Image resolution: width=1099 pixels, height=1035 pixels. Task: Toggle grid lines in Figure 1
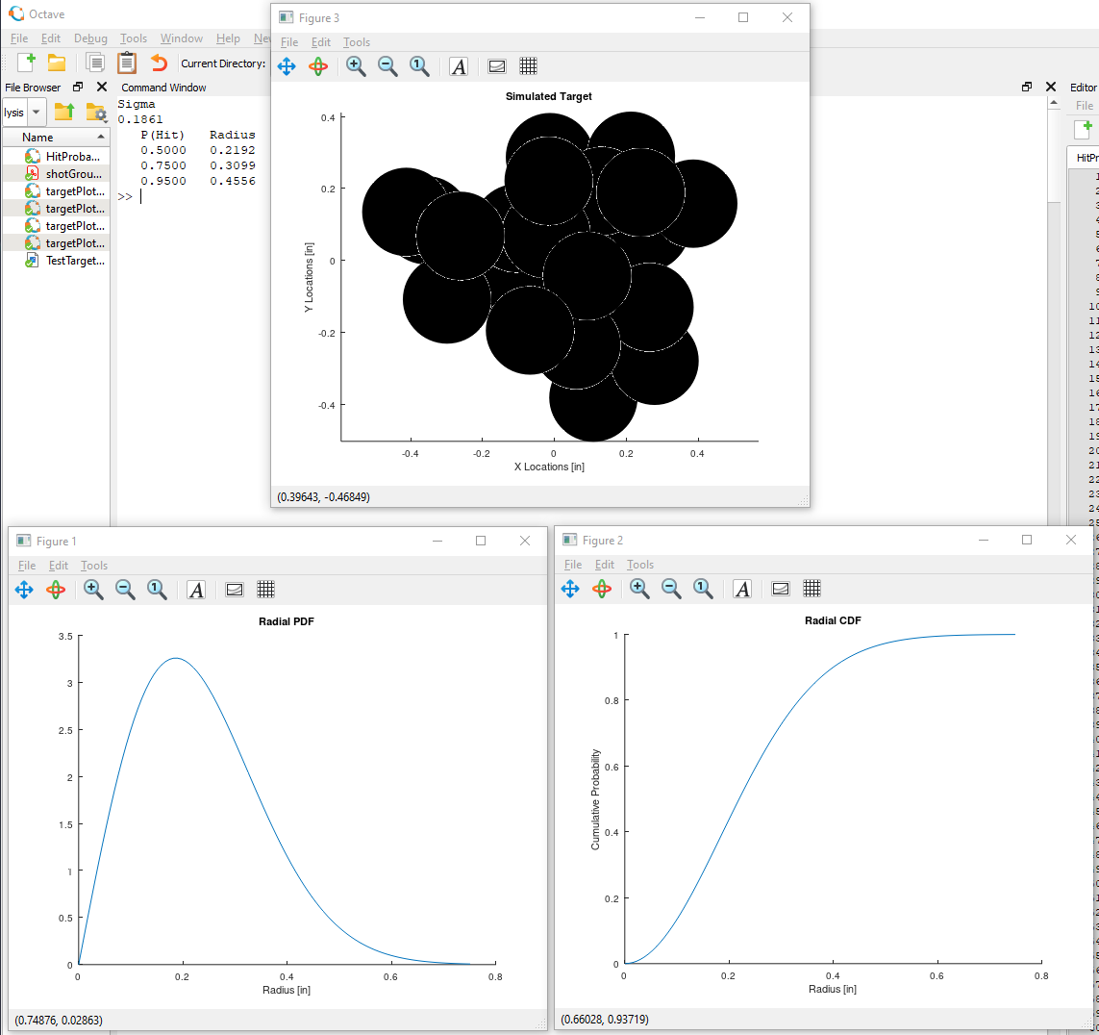tap(265, 590)
